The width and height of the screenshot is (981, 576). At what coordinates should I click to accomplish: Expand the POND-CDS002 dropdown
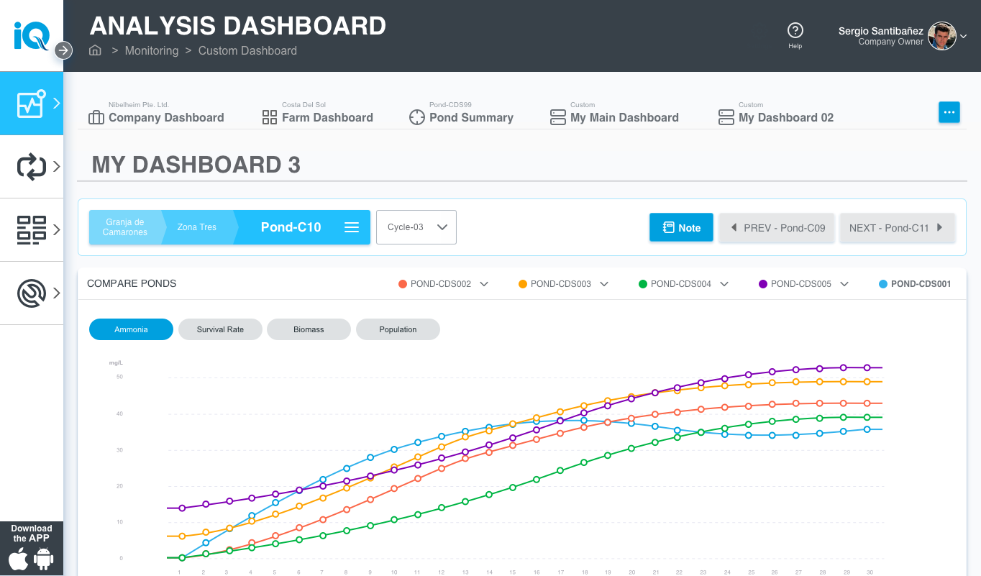pos(484,284)
